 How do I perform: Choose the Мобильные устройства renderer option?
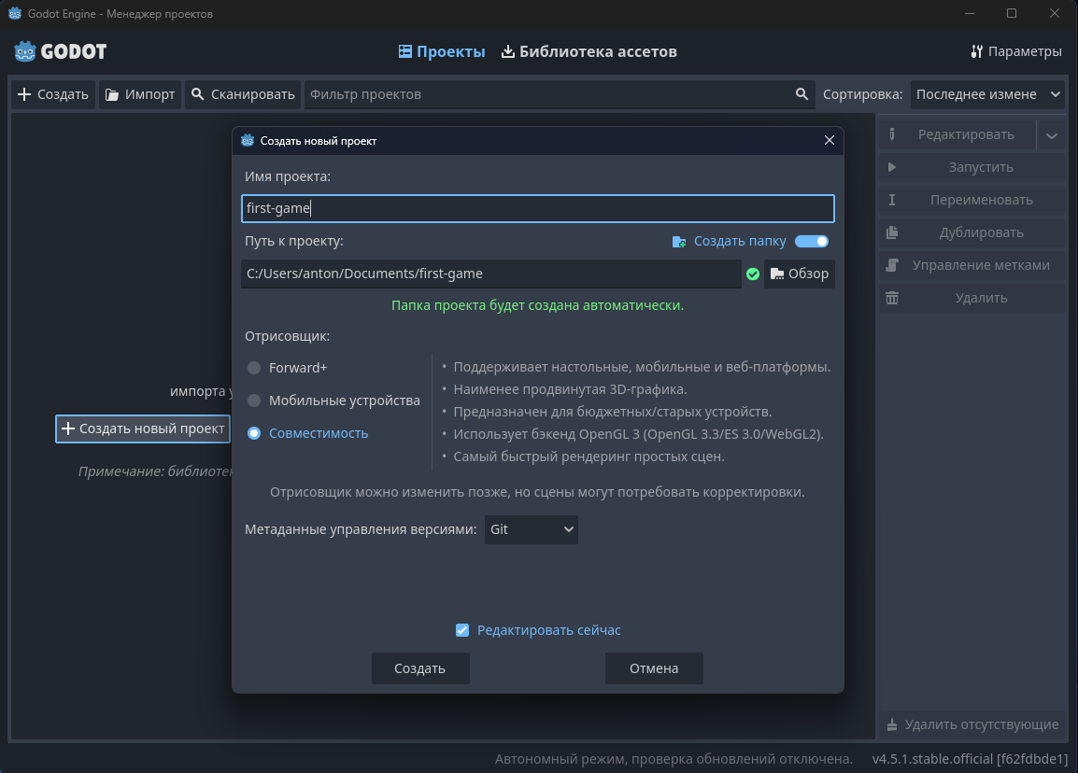[x=254, y=401]
